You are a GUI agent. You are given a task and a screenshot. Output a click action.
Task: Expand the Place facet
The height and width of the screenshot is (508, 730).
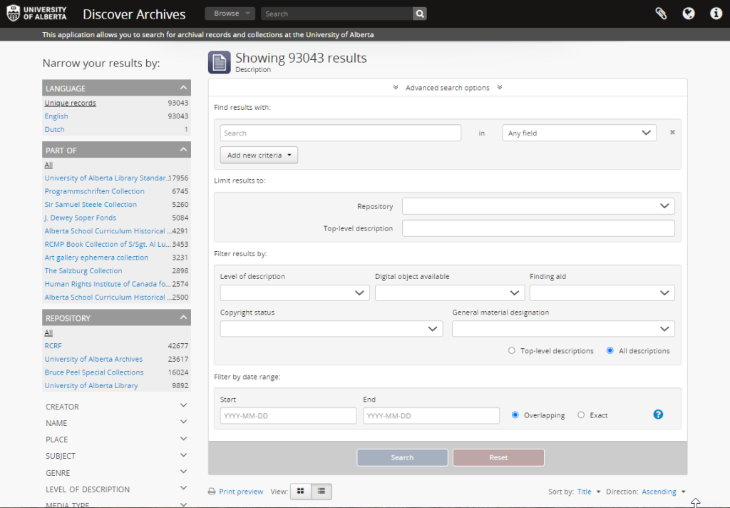(116, 440)
